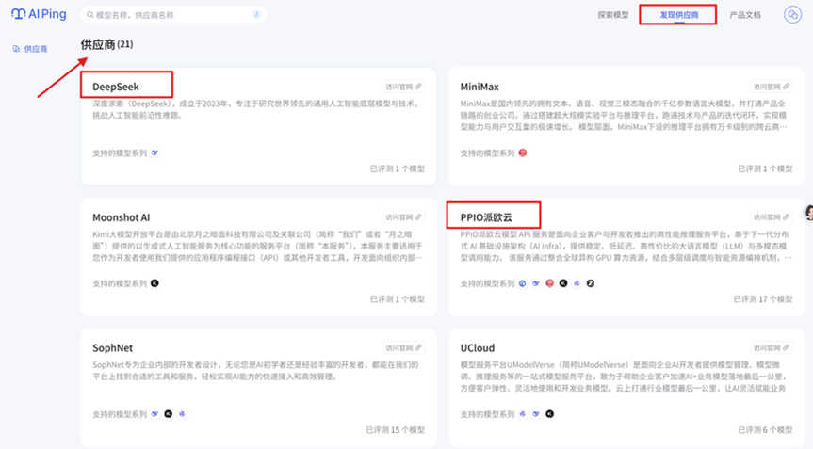Open the MiniMax supplier card title
Image resolution: width=813 pixels, height=449 pixels.
pyautogui.click(x=480, y=87)
